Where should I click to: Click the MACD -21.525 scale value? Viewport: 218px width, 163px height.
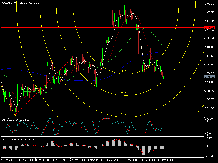click(209, 156)
